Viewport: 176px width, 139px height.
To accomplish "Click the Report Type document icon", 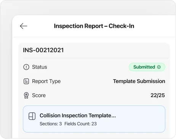I will click(x=26, y=81).
